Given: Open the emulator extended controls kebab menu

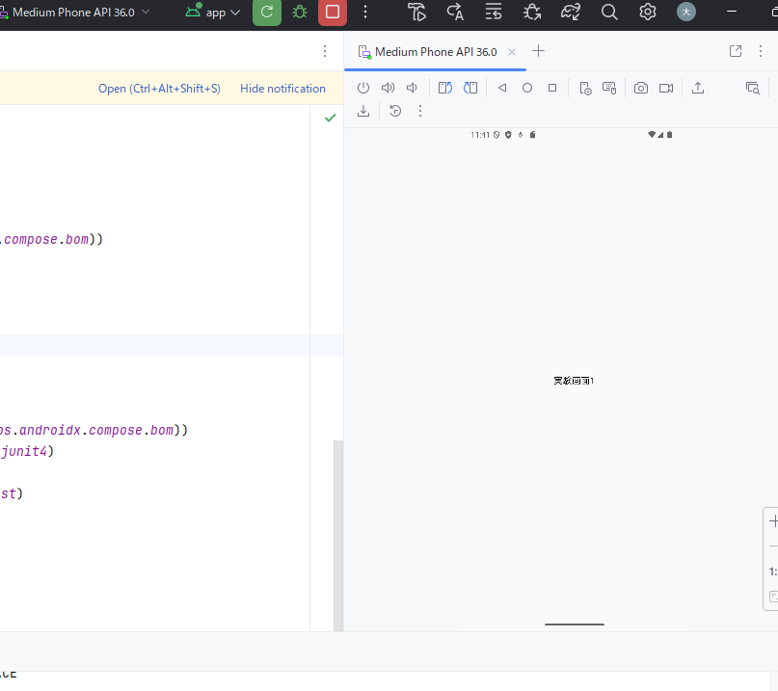Looking at the screenshot, I should point(420,111).
